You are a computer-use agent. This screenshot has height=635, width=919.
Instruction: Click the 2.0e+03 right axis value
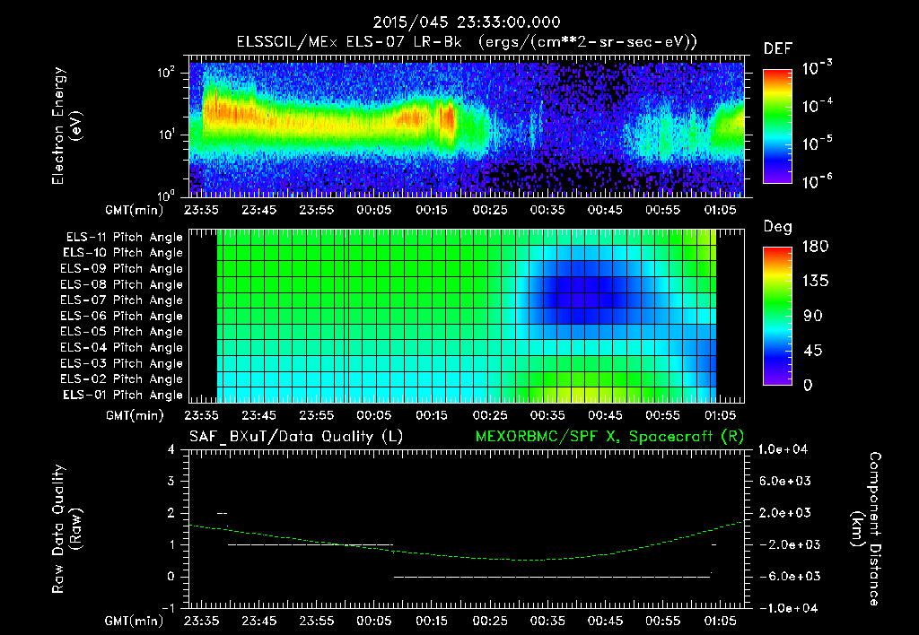785,512
